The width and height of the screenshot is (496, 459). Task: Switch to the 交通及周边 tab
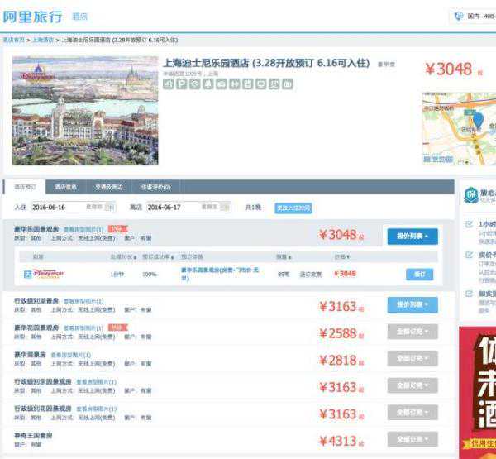tap(109, 187)
